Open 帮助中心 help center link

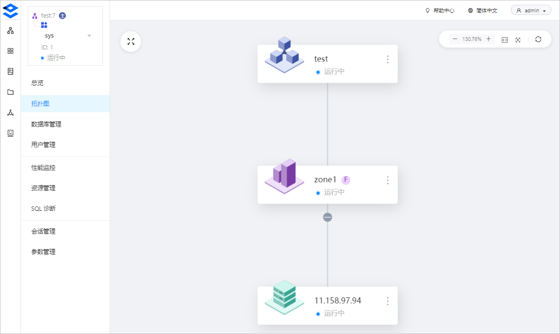(440, 10)
